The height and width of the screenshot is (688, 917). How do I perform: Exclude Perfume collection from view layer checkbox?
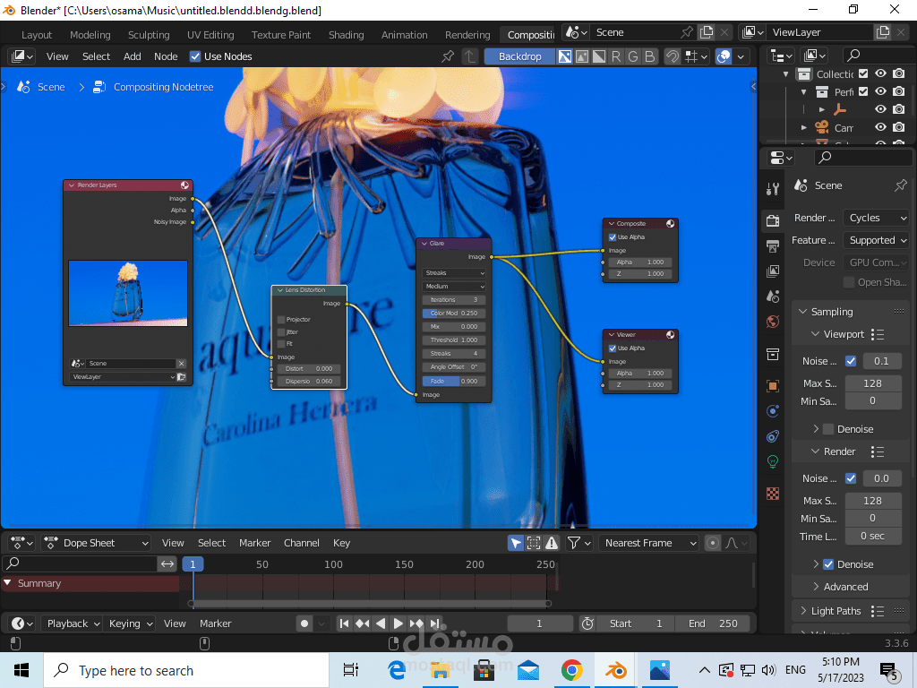[x=863, y=91]
